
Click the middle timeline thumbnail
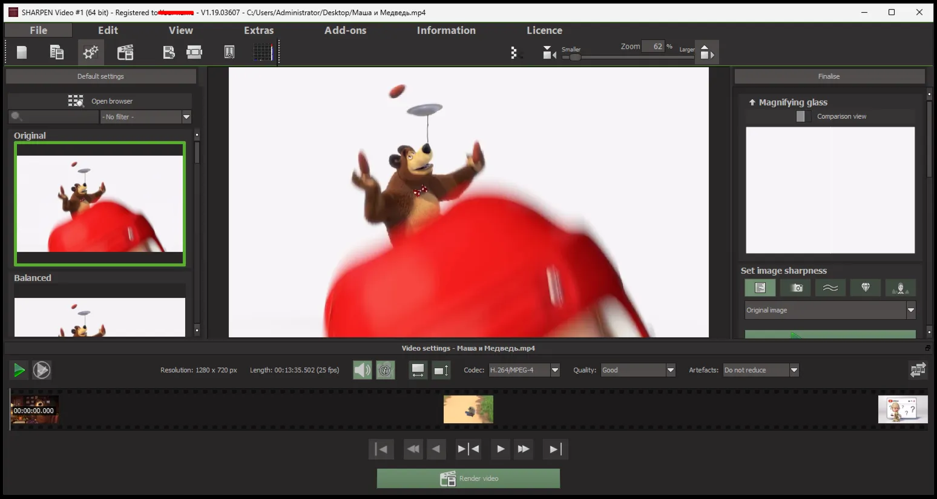pyautogui.click(x=469, y=409)
